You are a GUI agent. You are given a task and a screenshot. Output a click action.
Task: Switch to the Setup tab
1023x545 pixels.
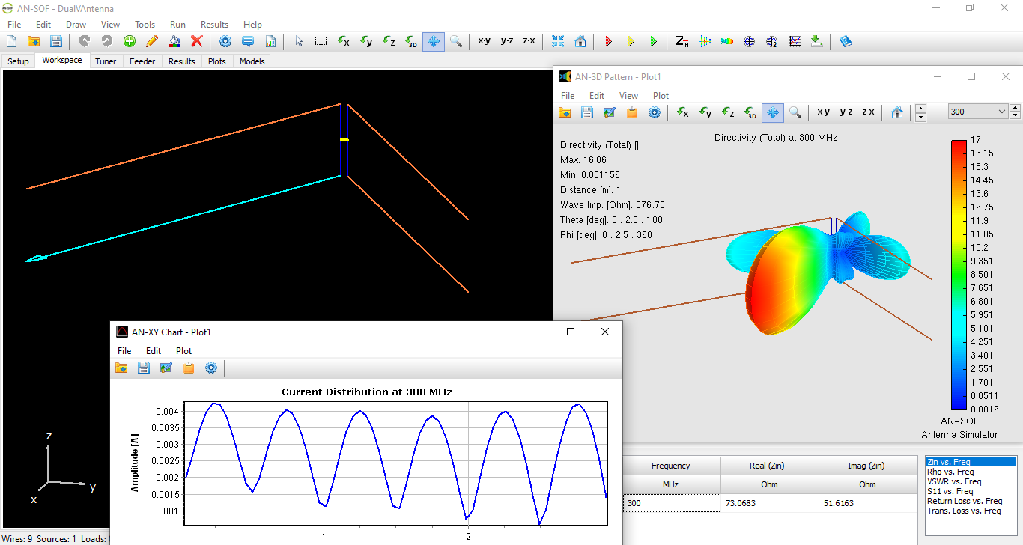(19, 61)
